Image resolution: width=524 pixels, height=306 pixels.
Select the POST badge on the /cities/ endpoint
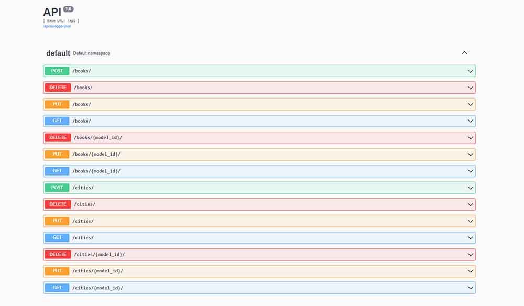click(57, 187)
